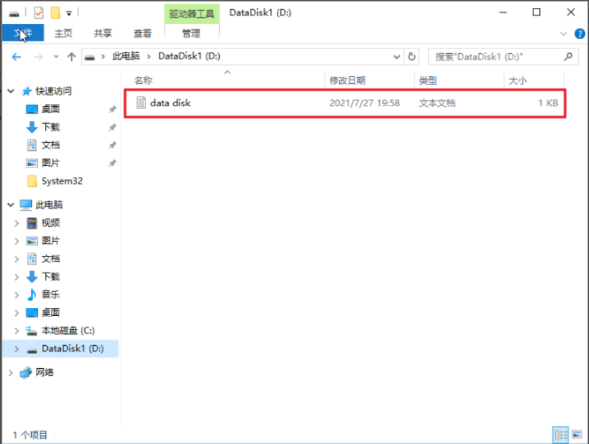Image resolution: width=589 pixels, height=444 pixels.
Task: Click the pin icon beside 桌面
Action: [x=112, y=110]
